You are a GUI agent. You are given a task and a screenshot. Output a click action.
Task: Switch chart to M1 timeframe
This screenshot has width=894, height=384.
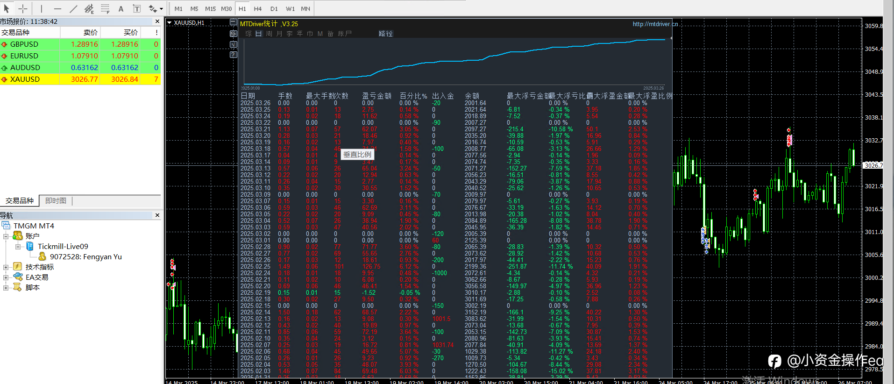(178, 8)
